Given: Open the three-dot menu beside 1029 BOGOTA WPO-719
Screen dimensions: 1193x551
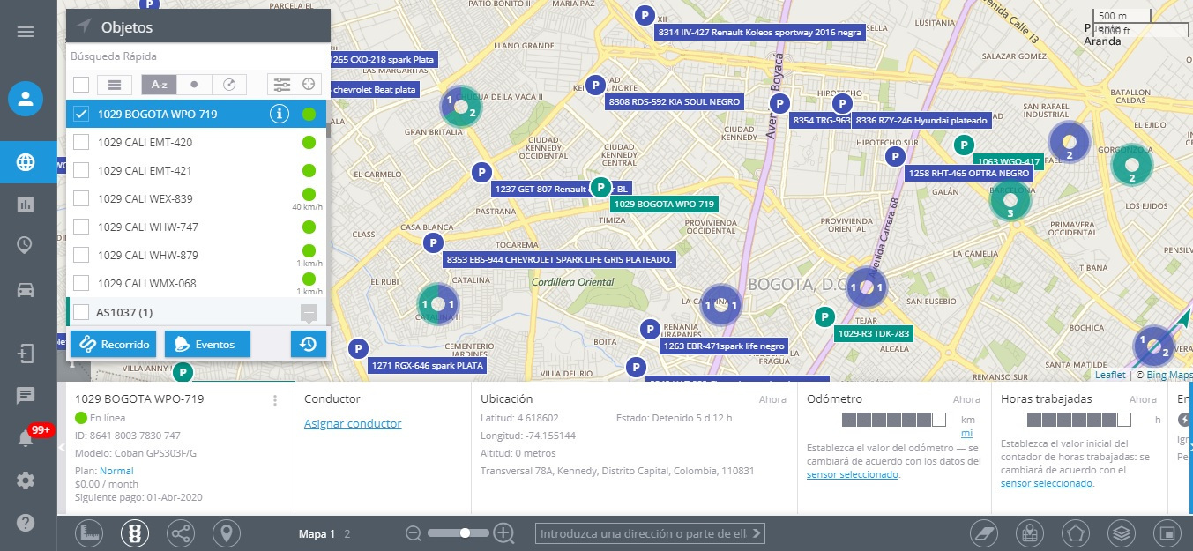Looking at the screenshot, I should click(x=275, y=400).
